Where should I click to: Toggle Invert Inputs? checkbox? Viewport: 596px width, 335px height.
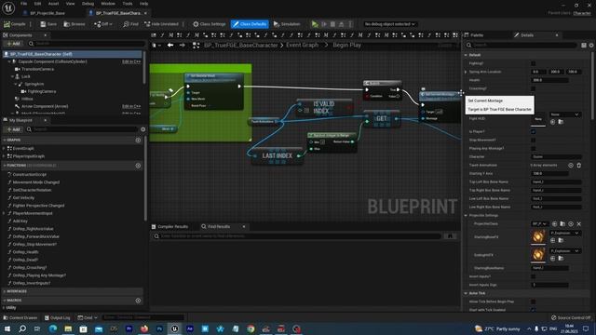click(533, 276)
